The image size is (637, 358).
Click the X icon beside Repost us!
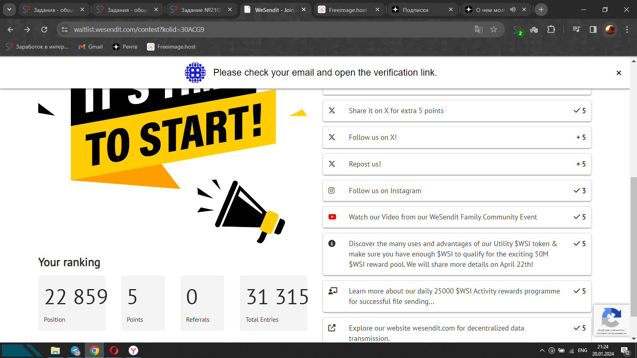pos(332,164)
